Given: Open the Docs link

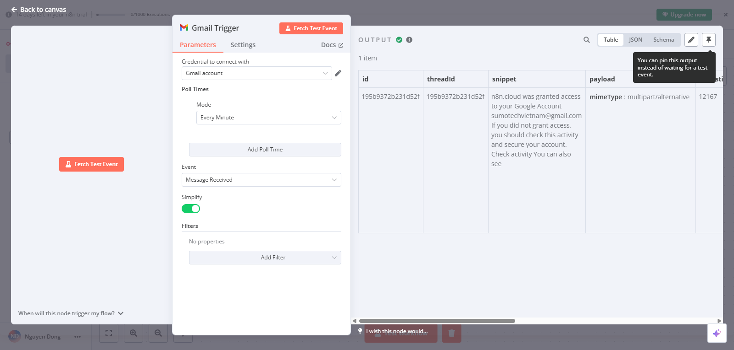Looking at the screenshot, I should tap(332, 45).
